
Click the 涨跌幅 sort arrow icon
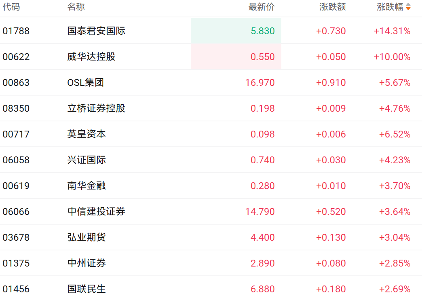pyautogui.click(x=408, y=7)
